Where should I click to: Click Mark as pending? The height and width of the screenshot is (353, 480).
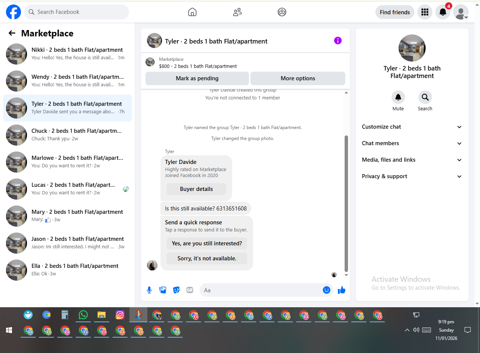pos(197,78)
